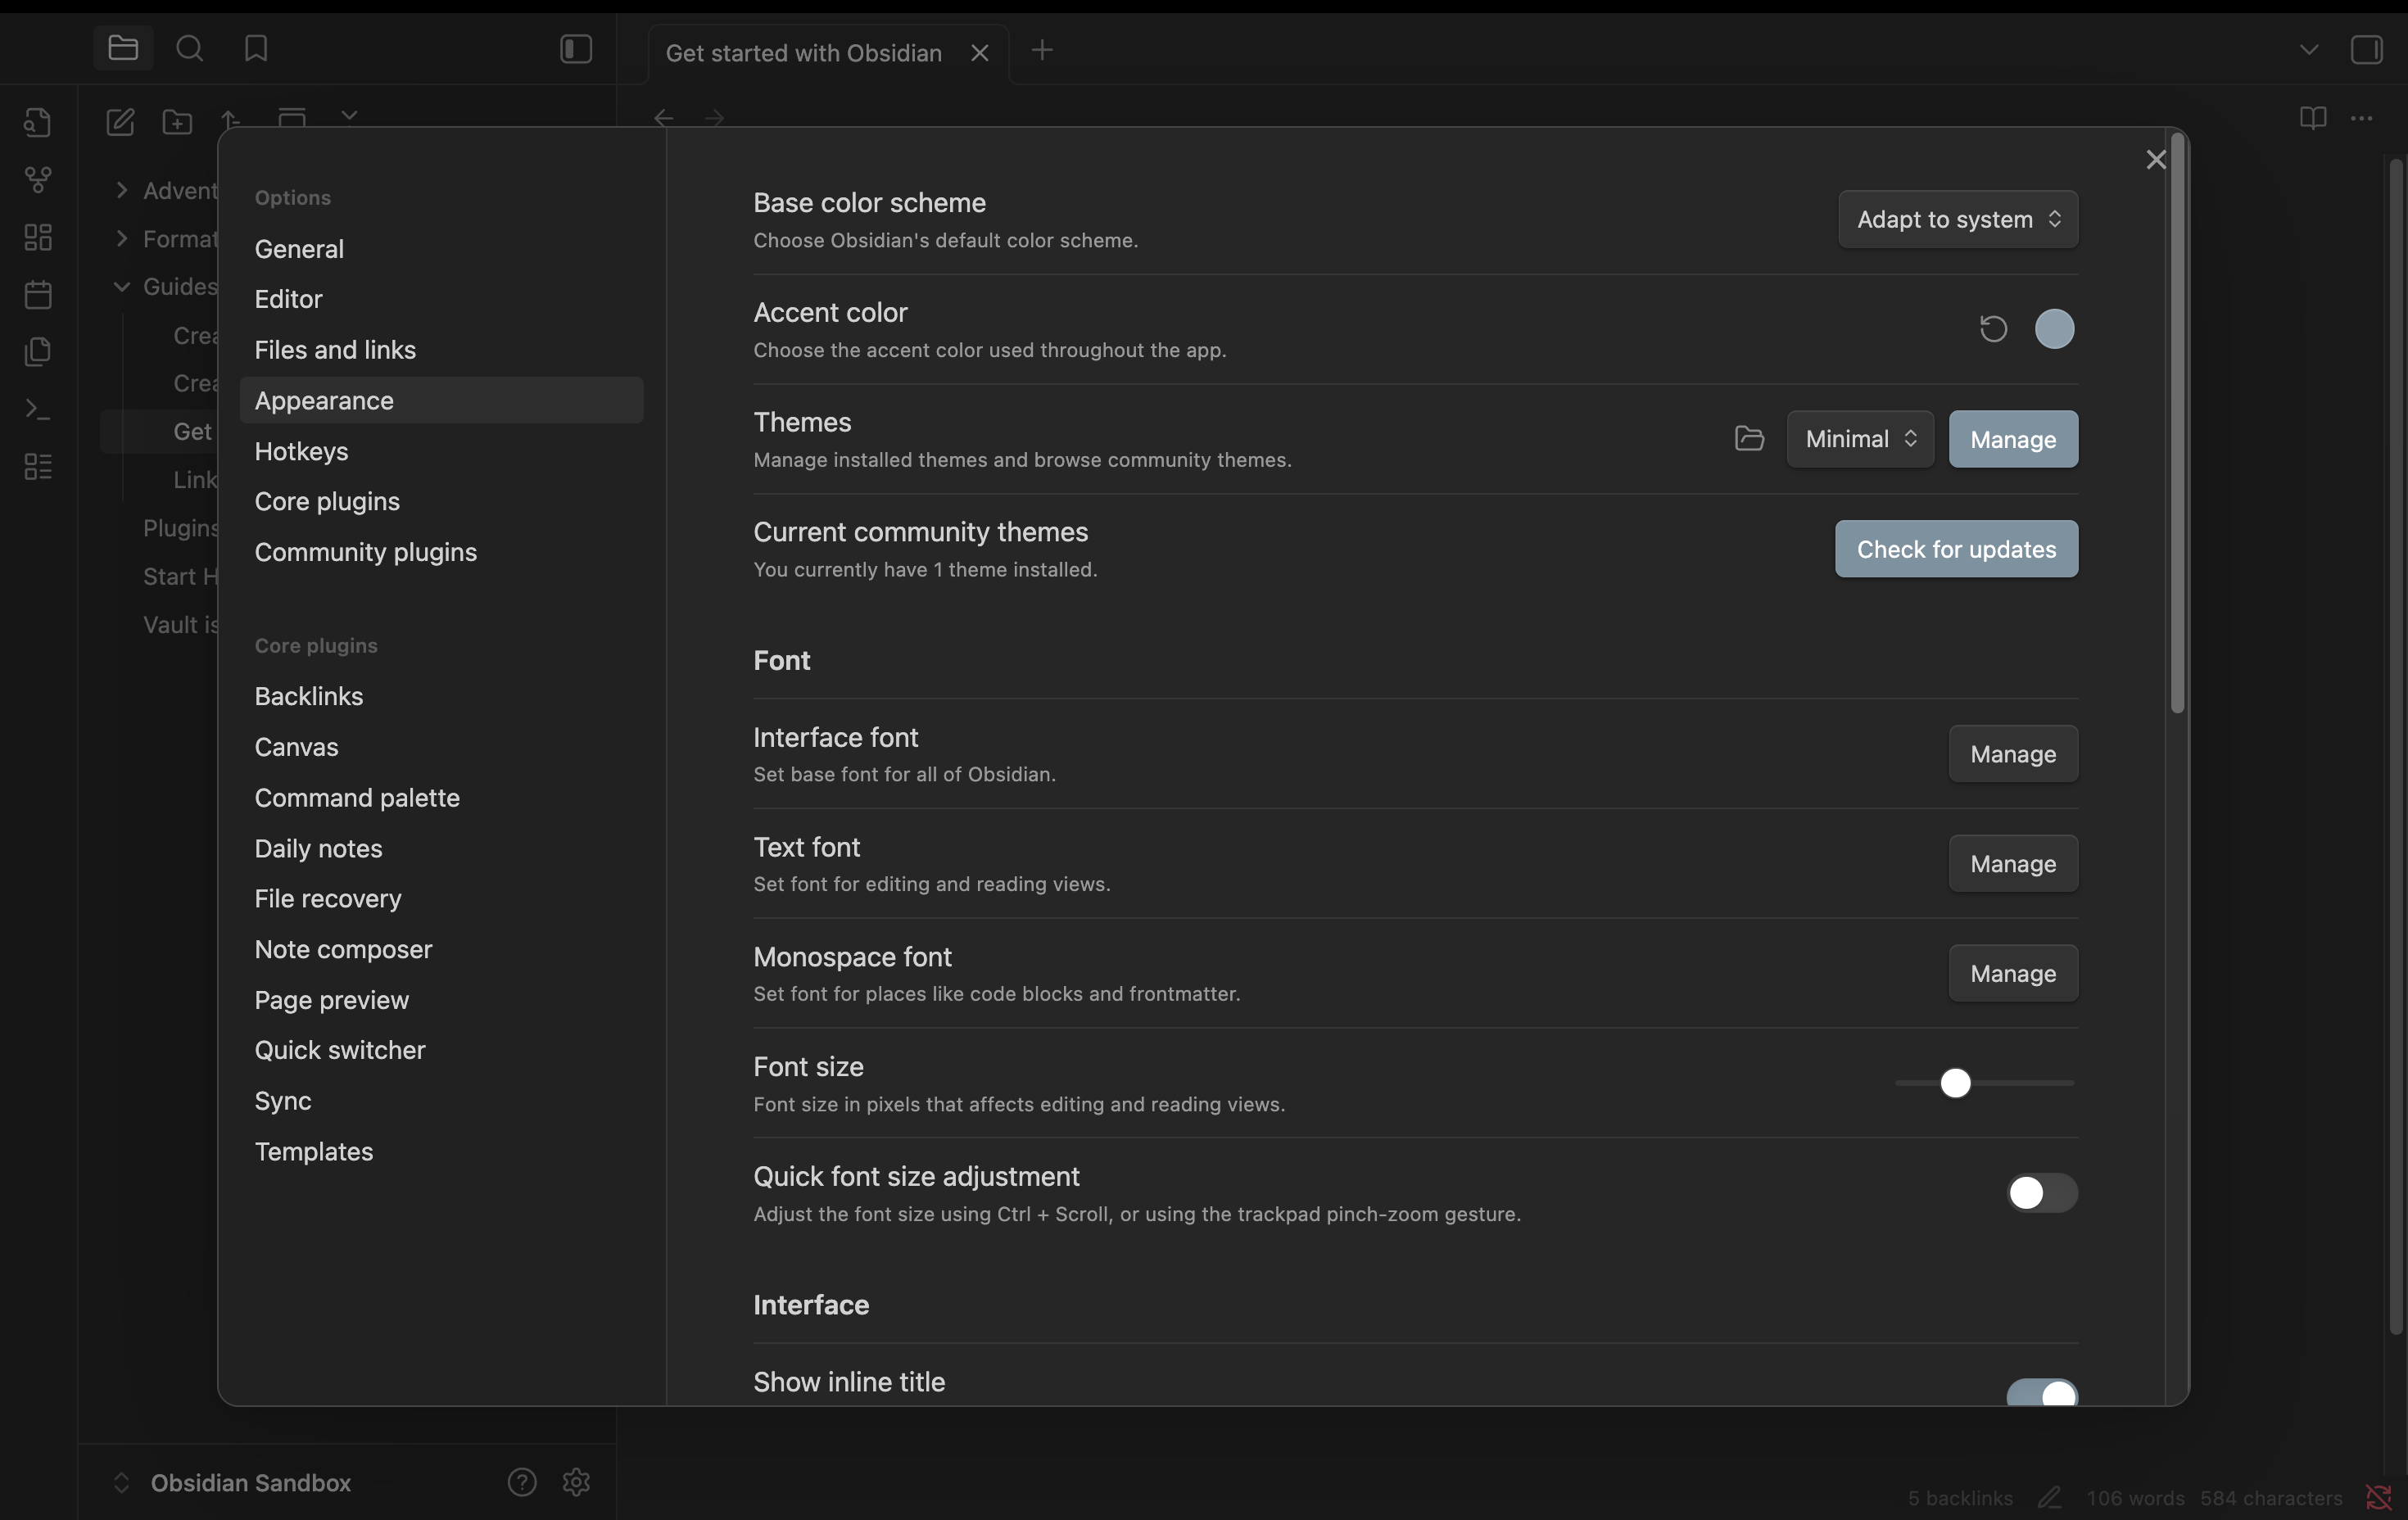Screen dimensions: 2408x1520
Task: Open the themes folder icon
Action: point(1749,439)
